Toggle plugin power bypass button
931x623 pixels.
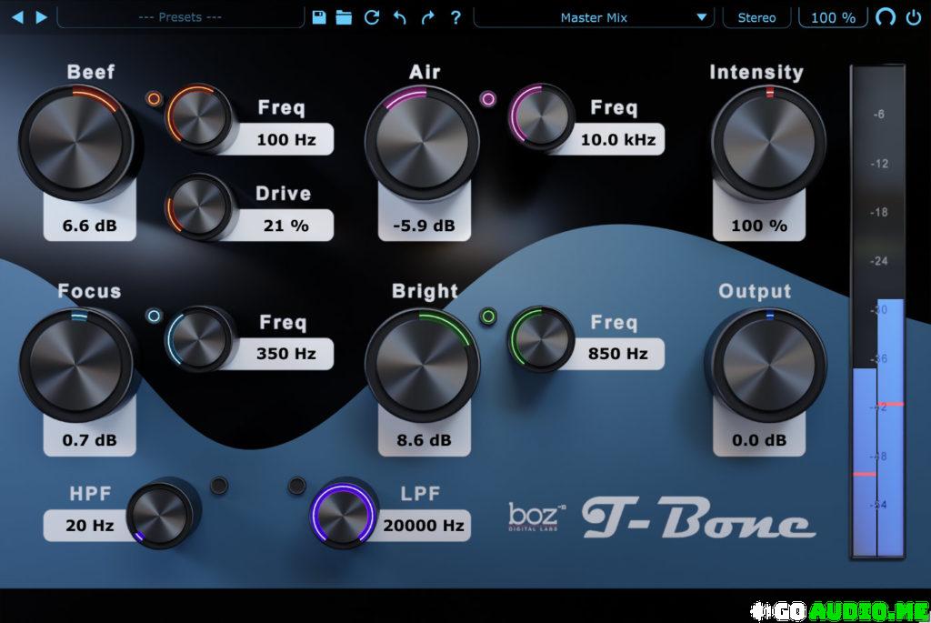point(913,17)
